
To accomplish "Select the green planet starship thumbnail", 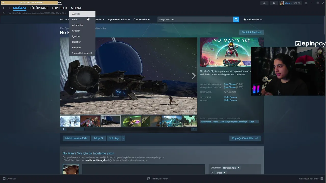I will [x=131, y=121].
